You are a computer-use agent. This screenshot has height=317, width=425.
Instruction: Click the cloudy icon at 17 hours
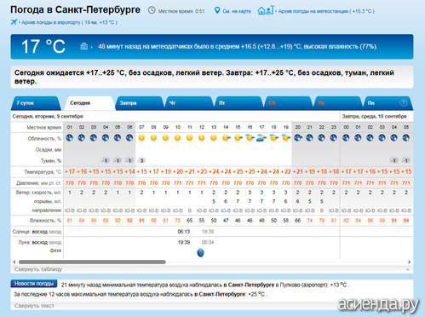pyautogui.click(x=261, y=138)
